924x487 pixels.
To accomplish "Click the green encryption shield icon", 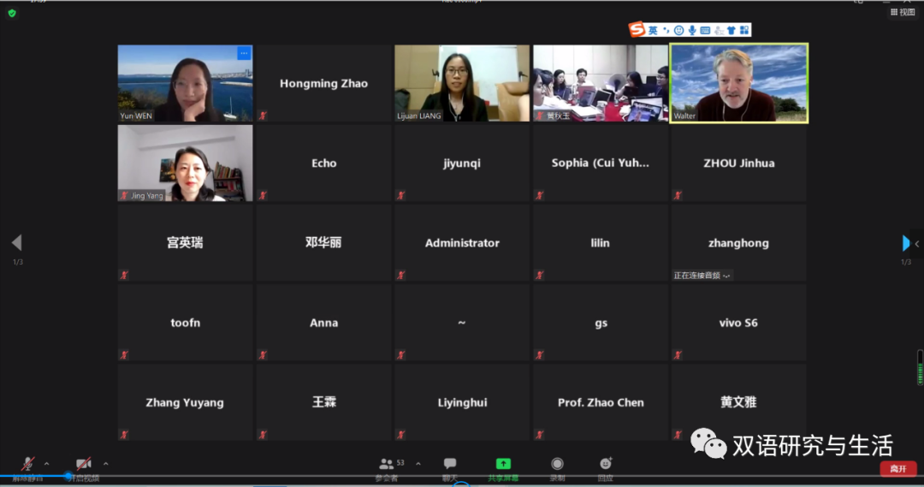I will pyautogui.click(x=12, y=13).
